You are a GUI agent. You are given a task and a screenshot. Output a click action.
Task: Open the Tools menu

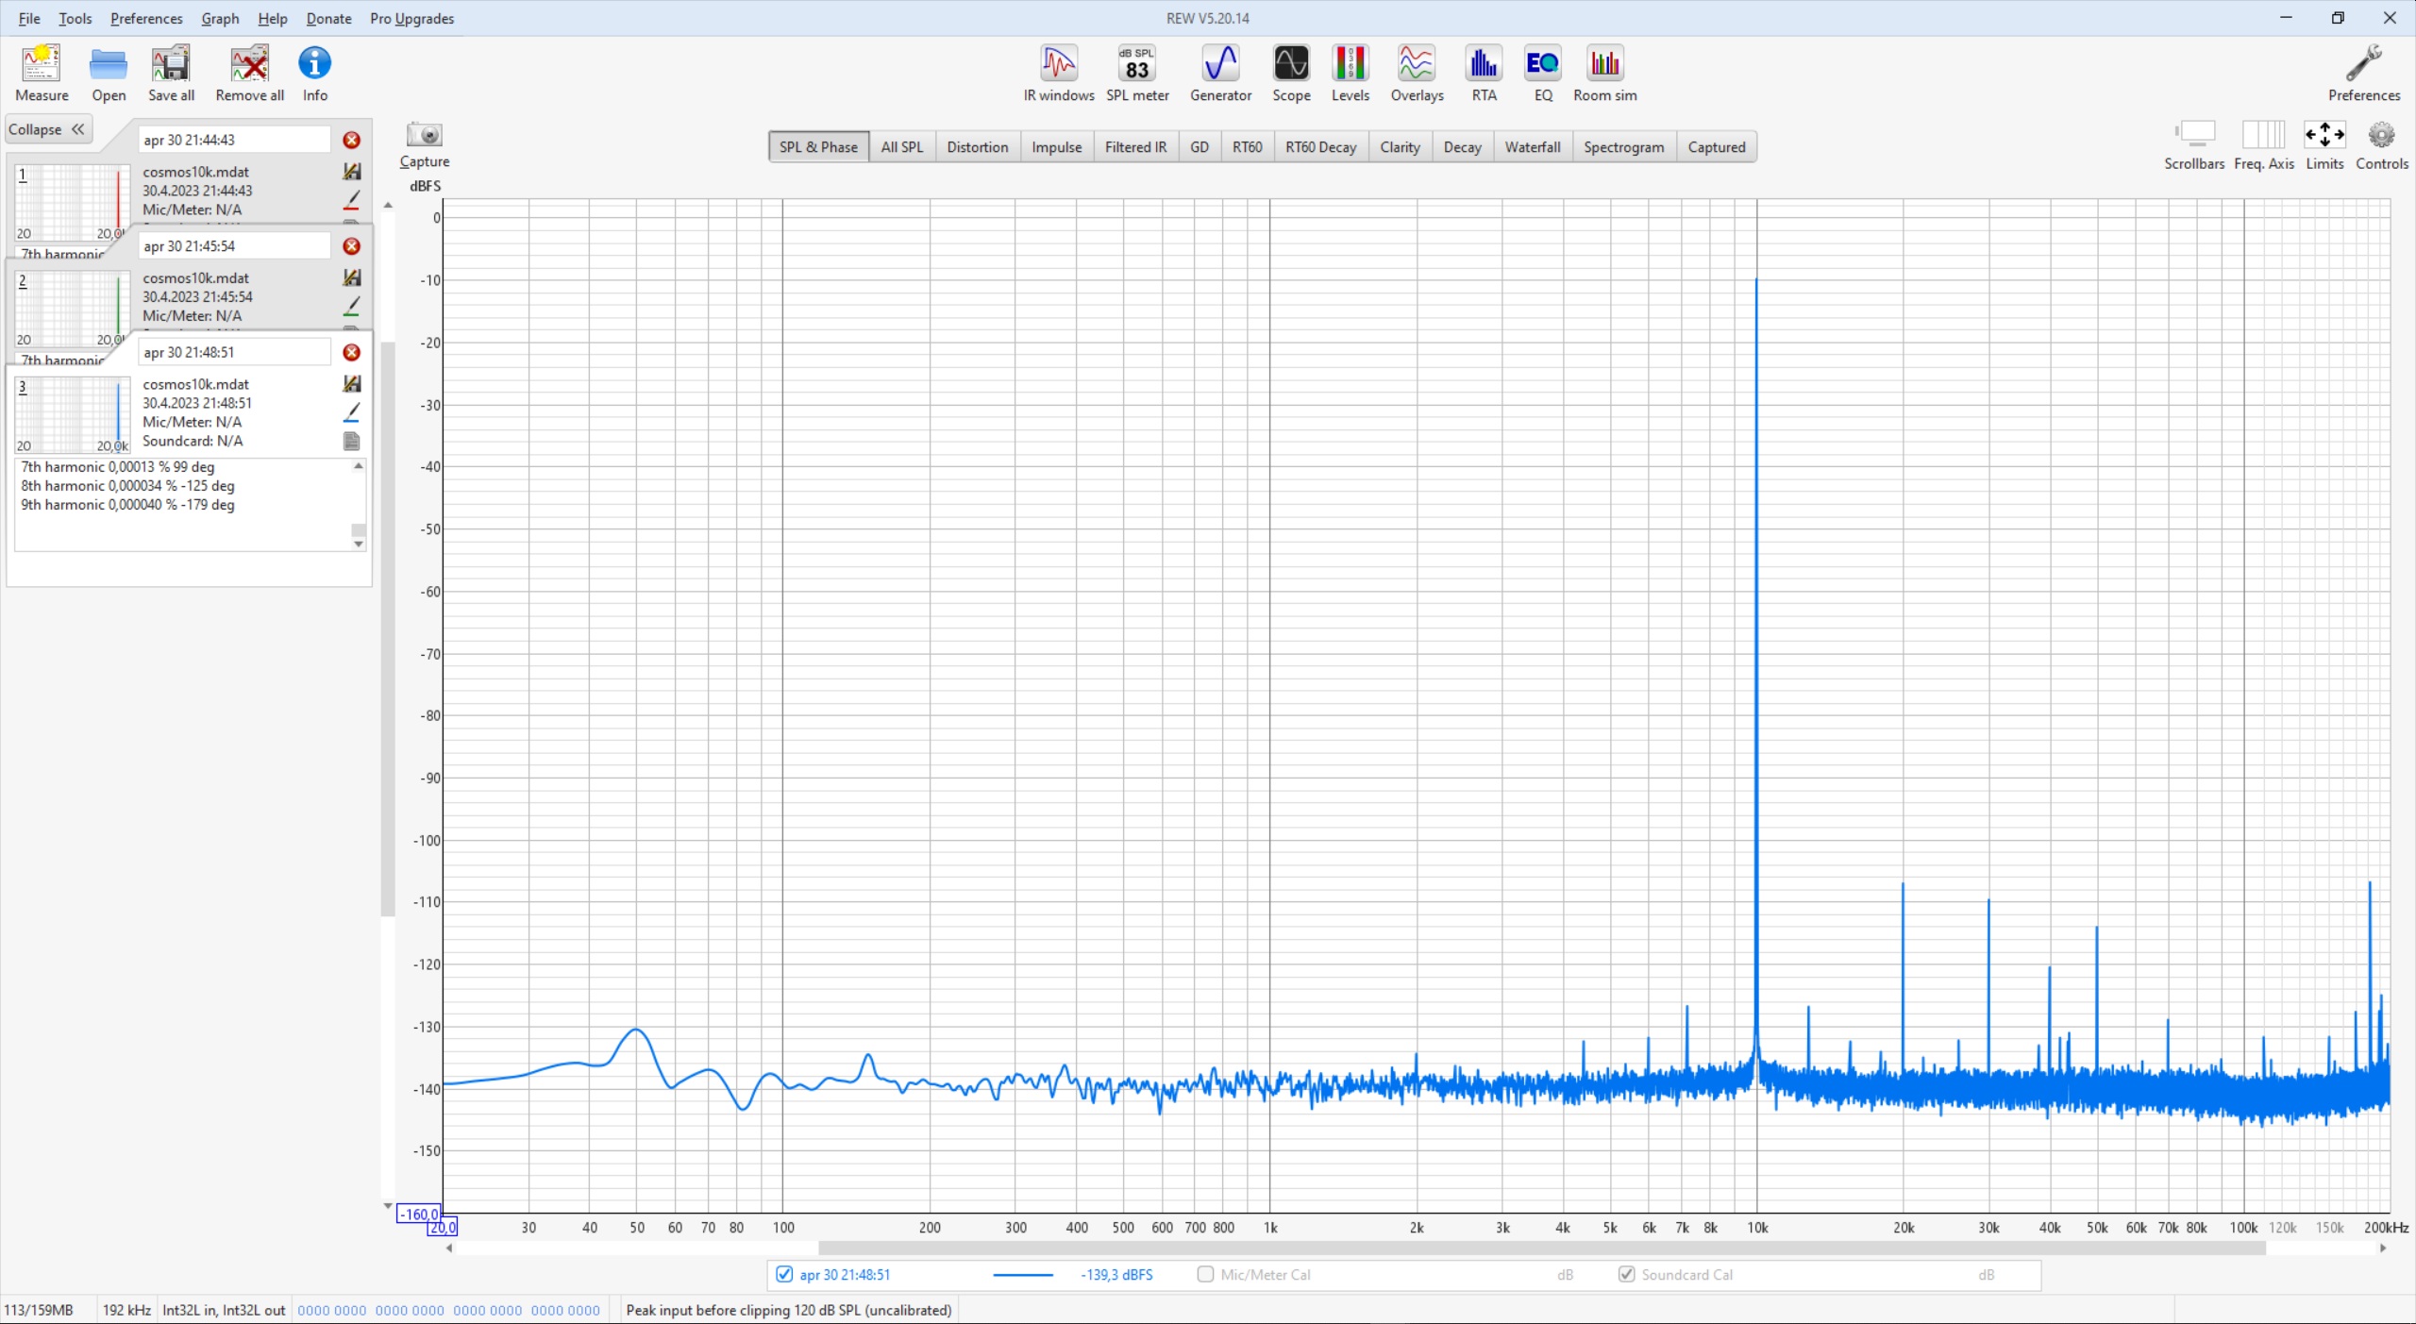pyautogui.click(x=75, y=18)
